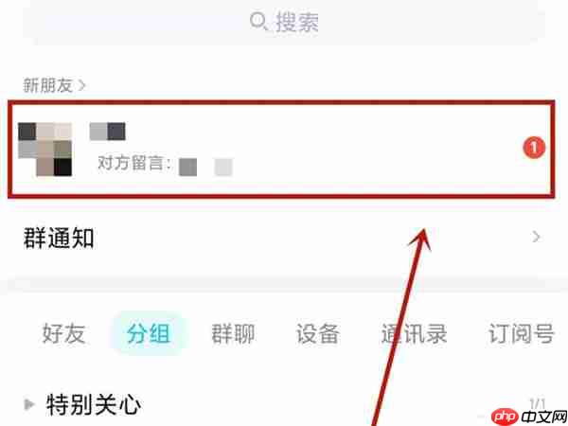Screen dimensions: 568x426
Task: Open the 订阅号 subscriptions tab
Action: (x=522, y=333)
